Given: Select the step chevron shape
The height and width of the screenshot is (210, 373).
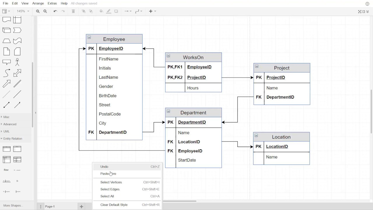Looking at the screenshot, I should tap(17, 30).
